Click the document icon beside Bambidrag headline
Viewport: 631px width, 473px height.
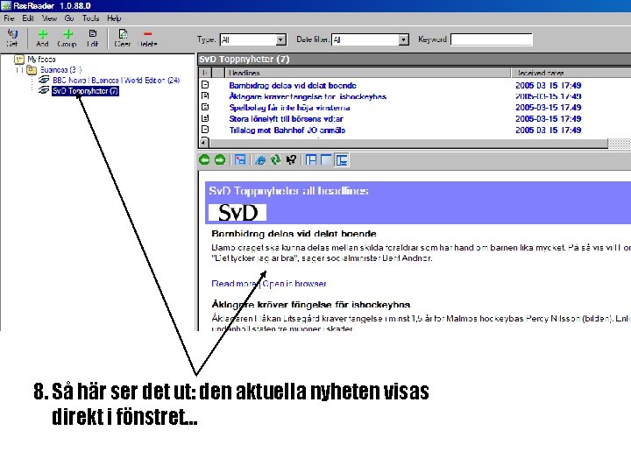(x=205, y=85)
